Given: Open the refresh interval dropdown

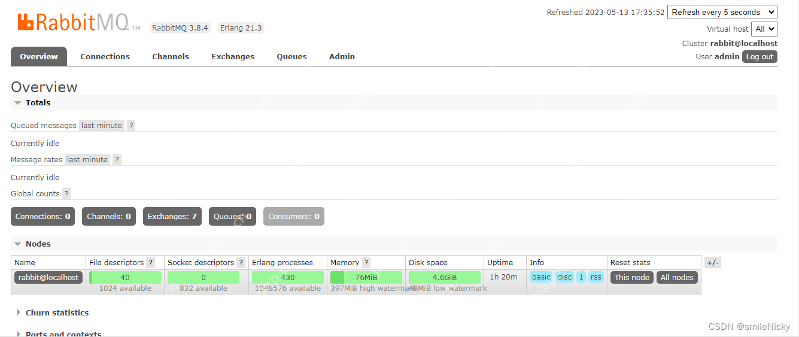Looking at the screenshot, I should pyautogui.click(x=722, y=12).
